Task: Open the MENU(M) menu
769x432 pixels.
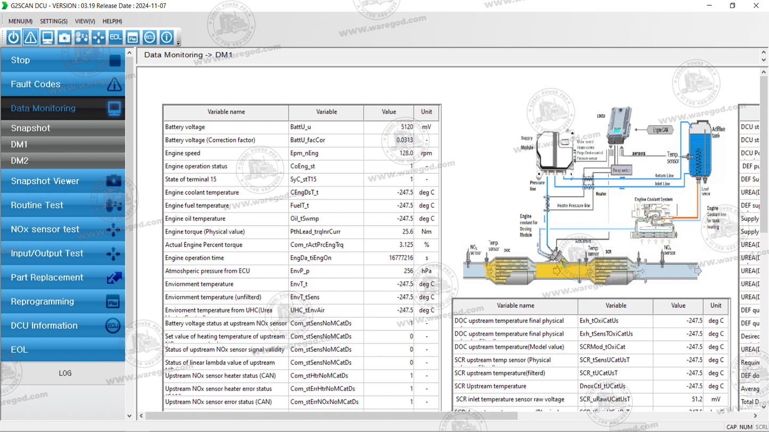Action: [19, 21]
